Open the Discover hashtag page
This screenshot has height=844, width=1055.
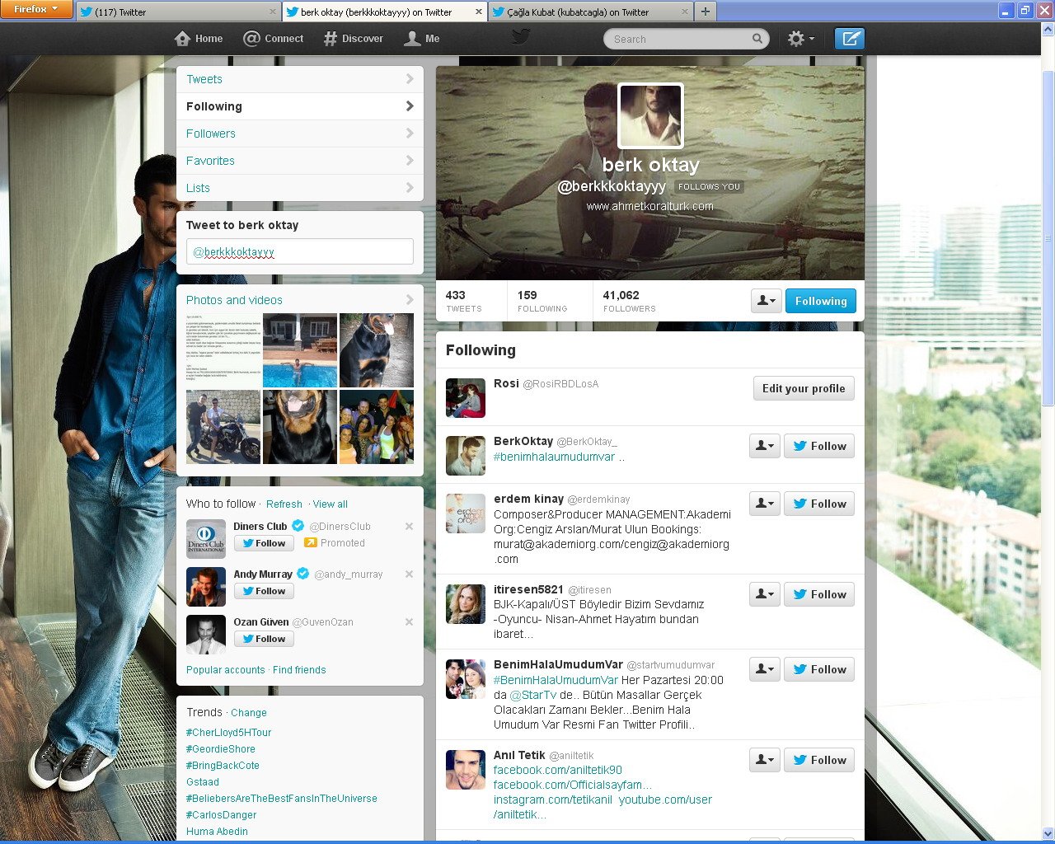click(x=353, y=39)
